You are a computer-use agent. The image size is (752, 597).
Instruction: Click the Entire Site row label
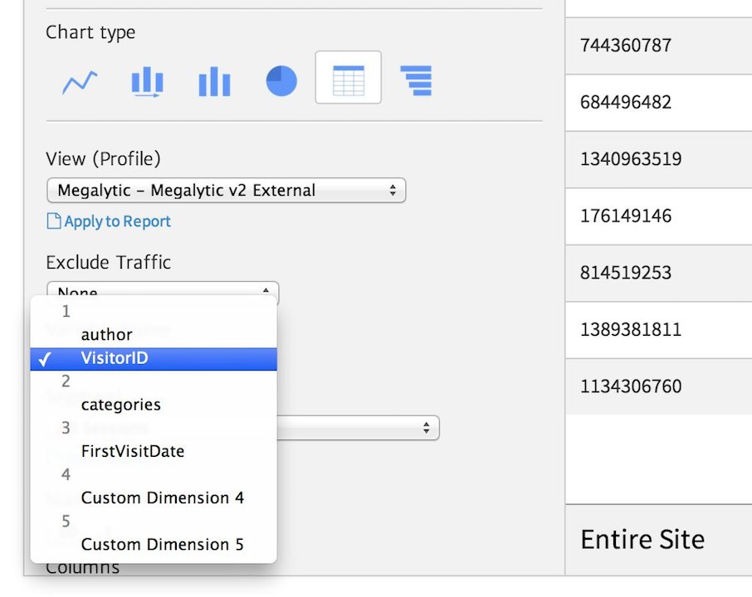tap(642, 539)
